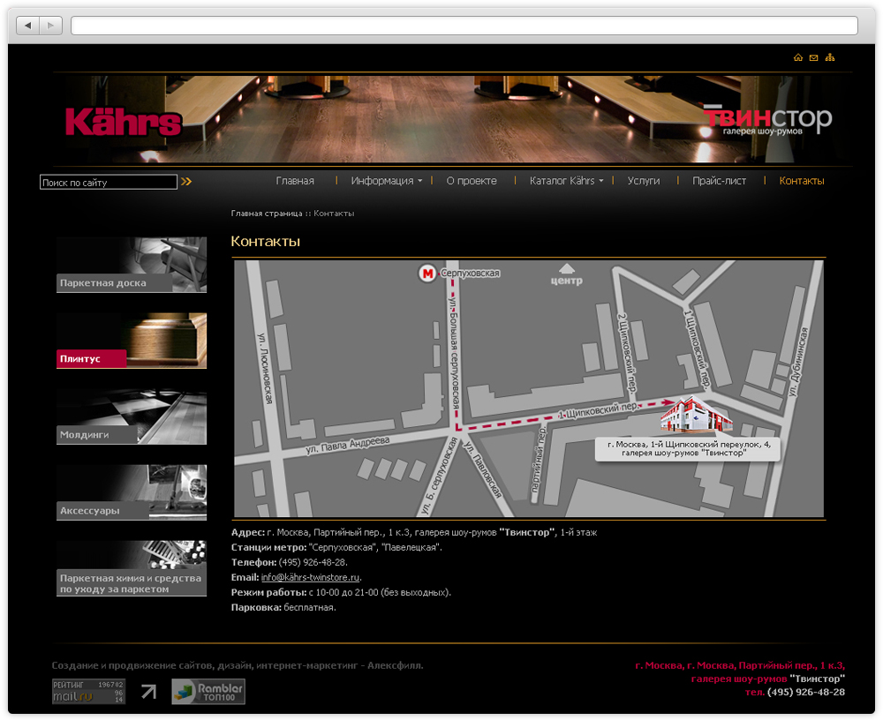This screenshot has height=720, width=883.
Task: Click the diagonal arrow counter icon
Action: click(x=148, y=691)
